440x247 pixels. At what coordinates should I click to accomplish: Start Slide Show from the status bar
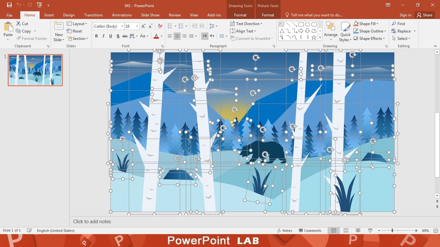tap(370, 231)
